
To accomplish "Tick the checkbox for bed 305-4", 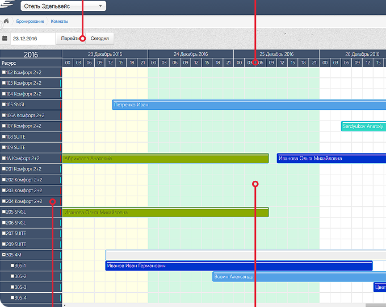I will point(12,298).
